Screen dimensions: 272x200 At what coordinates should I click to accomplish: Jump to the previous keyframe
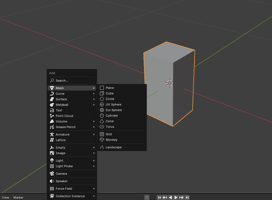tap(165, 197)
